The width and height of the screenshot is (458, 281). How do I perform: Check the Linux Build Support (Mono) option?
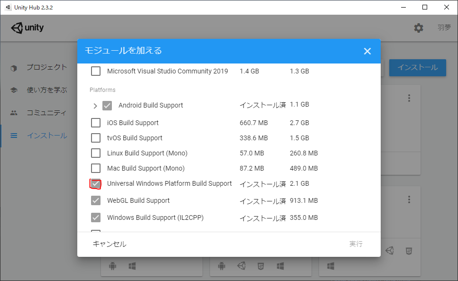tap(95, 153)
